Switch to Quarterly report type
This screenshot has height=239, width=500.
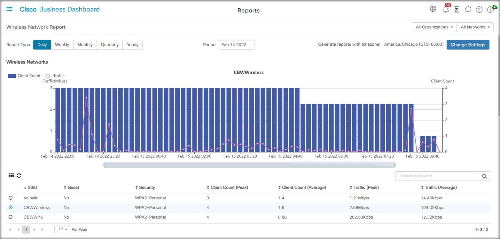click(x=110, y=45)
